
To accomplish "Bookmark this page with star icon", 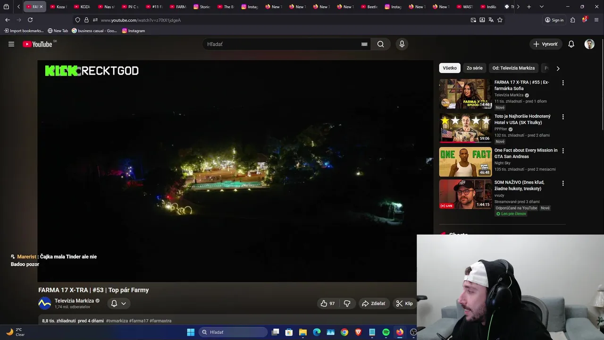I will pyautogui.click(x=500, y=20).
